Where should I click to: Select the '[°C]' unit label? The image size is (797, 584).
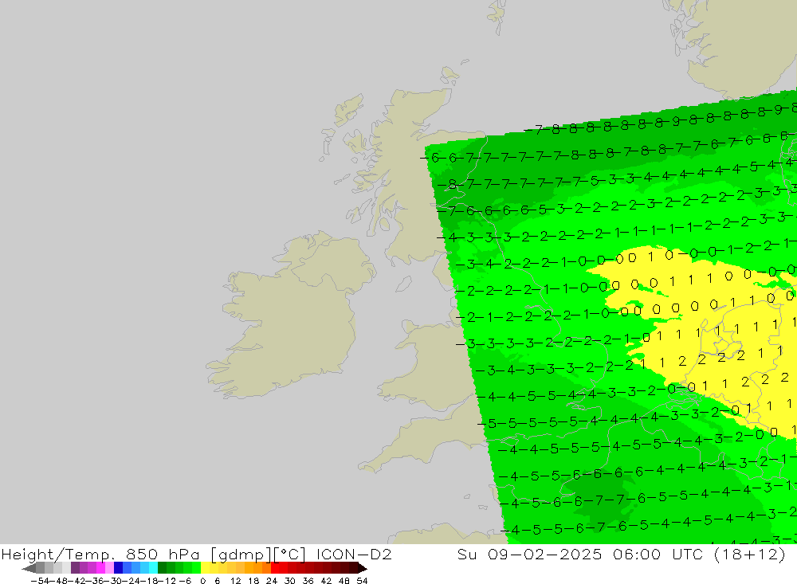[x=290, y=555]
